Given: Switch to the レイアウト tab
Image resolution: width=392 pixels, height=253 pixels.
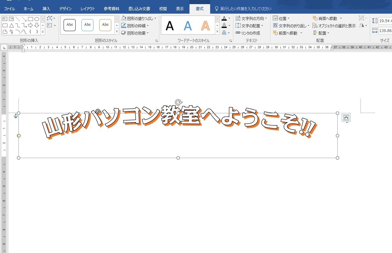Looking at the screenshot, I should coord(88,9).
